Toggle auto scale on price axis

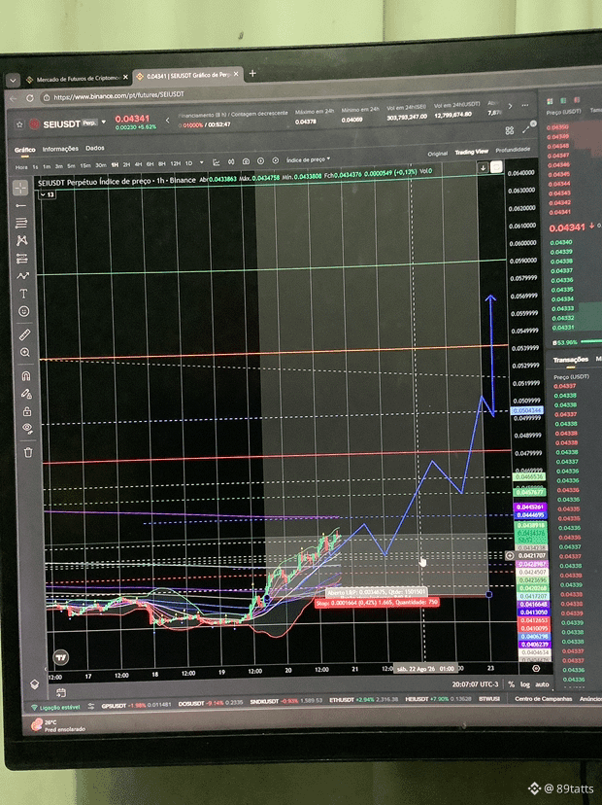[542, 684]
